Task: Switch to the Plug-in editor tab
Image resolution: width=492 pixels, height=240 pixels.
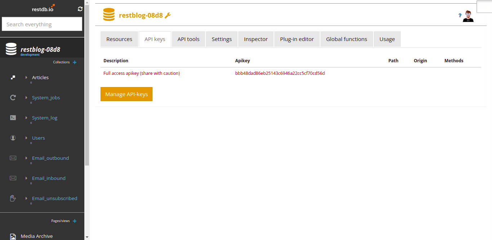Action: click(x=297, y=39)
